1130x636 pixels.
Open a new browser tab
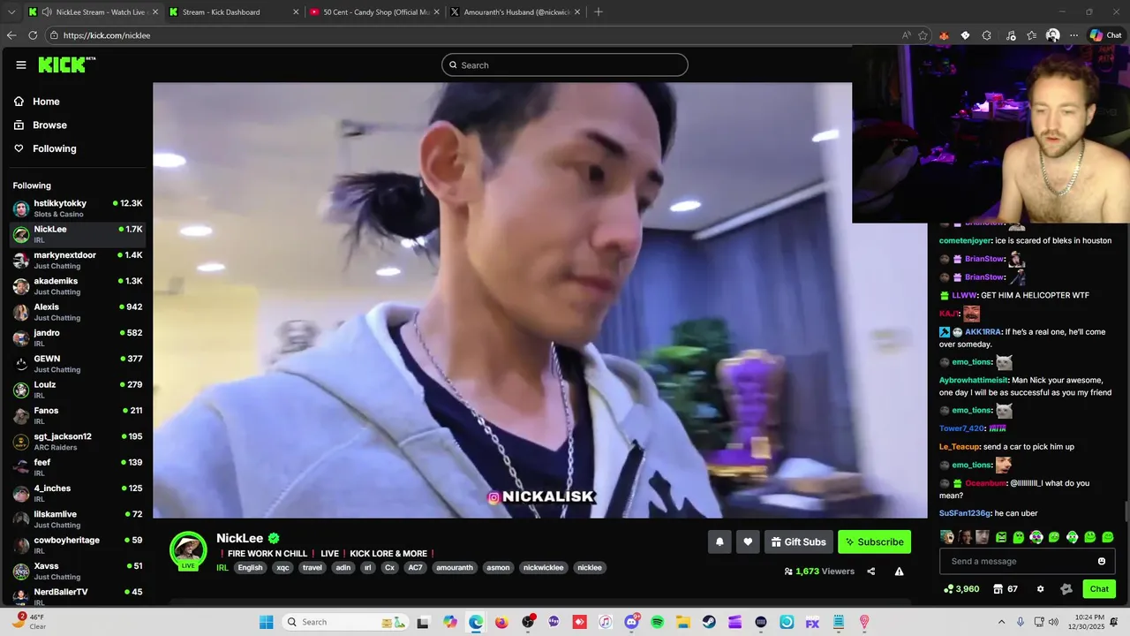tap(599, 12)
